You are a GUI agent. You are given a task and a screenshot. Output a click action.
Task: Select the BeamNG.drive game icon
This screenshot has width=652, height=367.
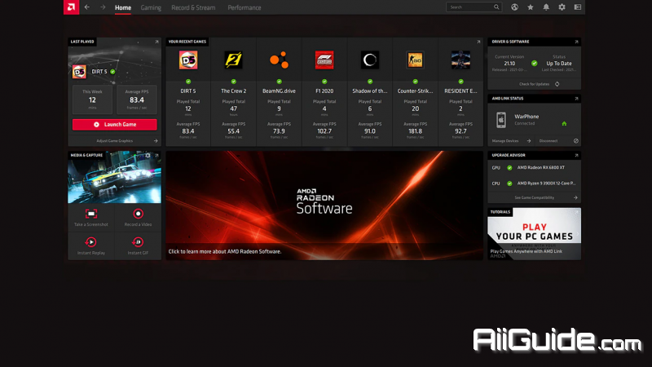[279, 60]
